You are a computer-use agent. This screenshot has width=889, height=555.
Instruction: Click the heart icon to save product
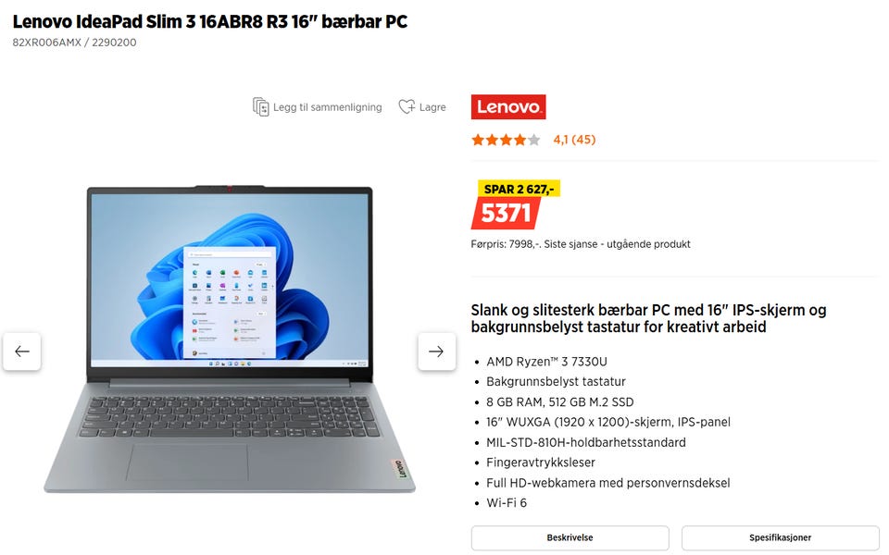[x=407, y=106]
